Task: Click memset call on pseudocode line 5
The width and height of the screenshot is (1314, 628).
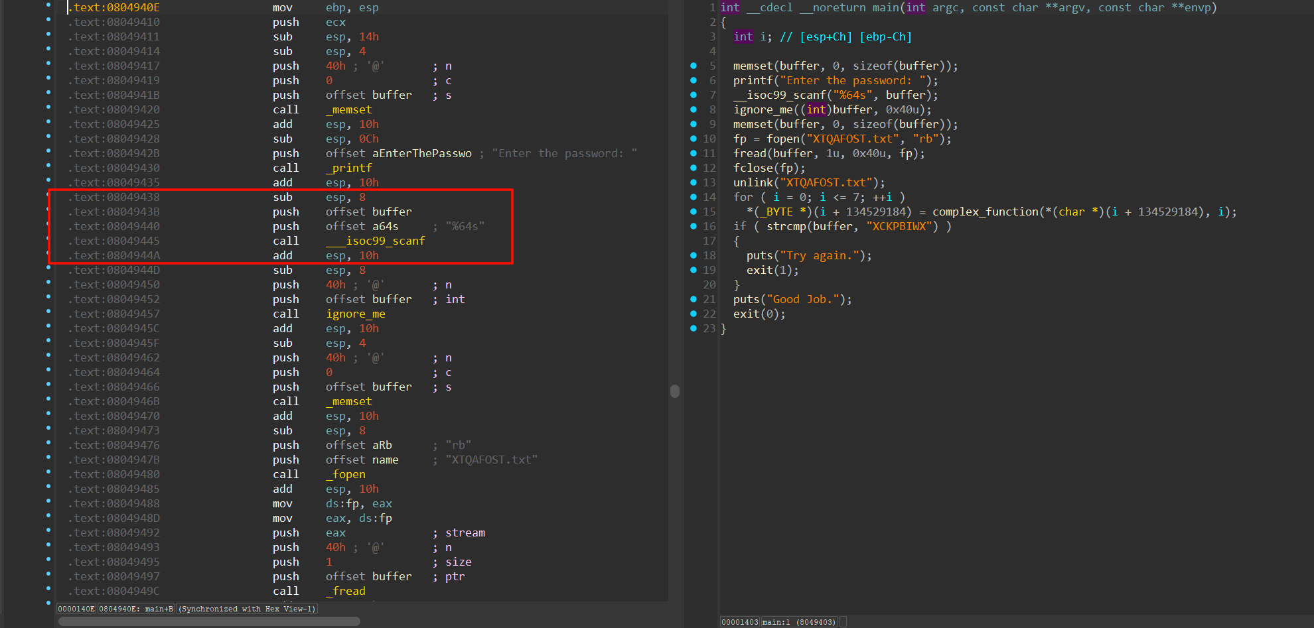Action: point(753,66)
